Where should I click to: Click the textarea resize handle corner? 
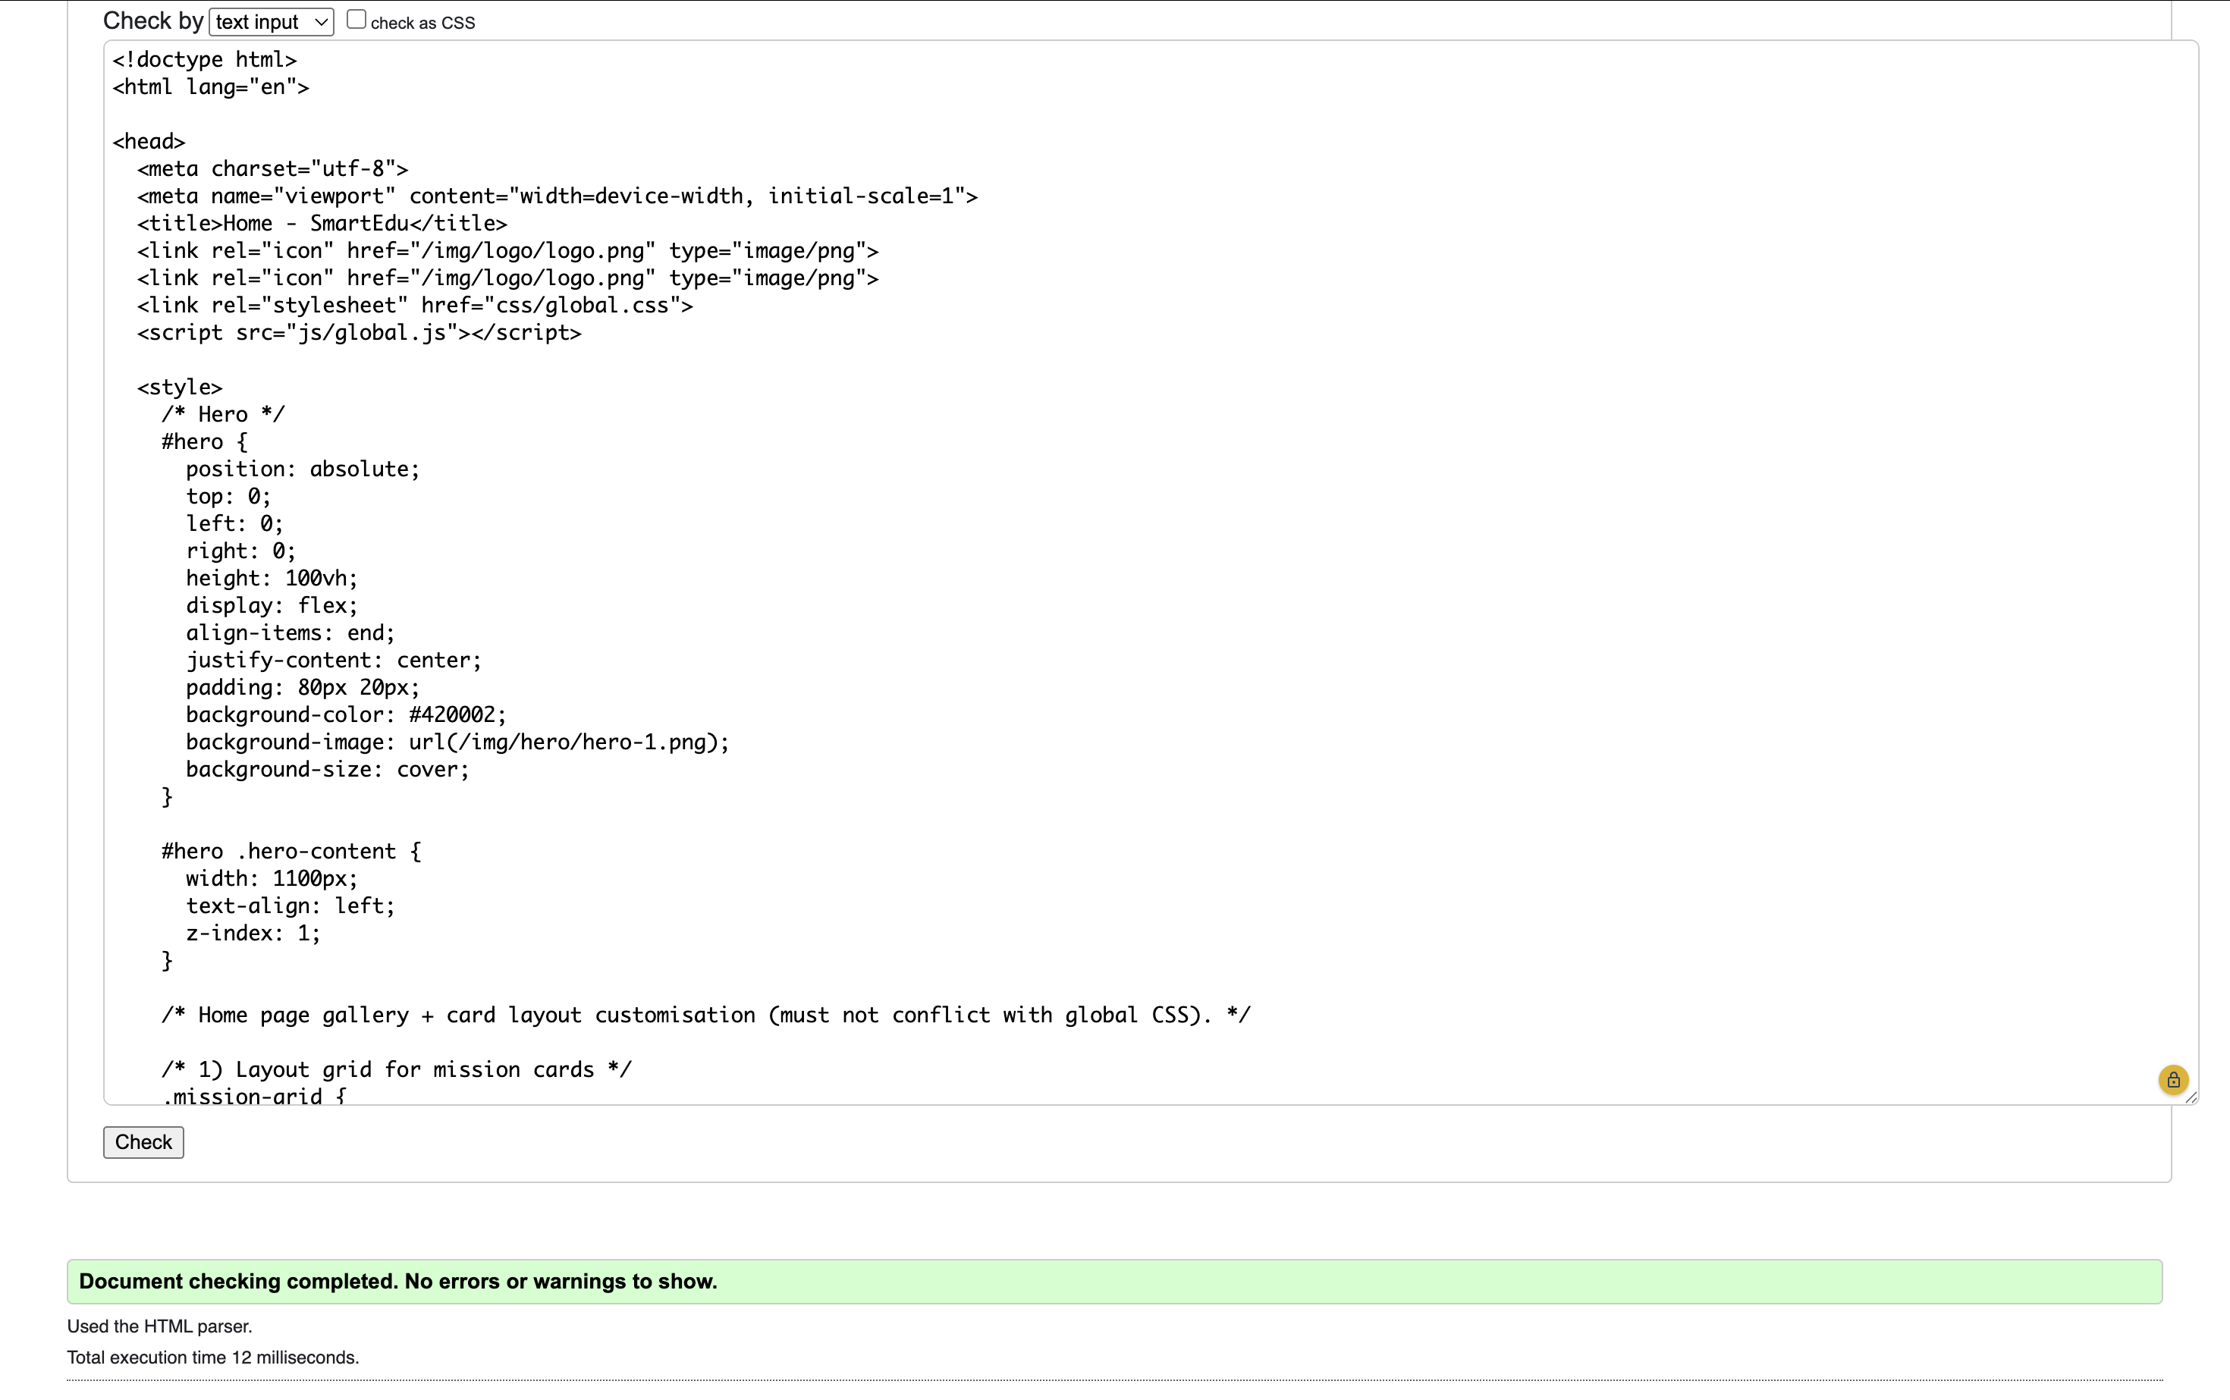(x=2191, y=1097)
